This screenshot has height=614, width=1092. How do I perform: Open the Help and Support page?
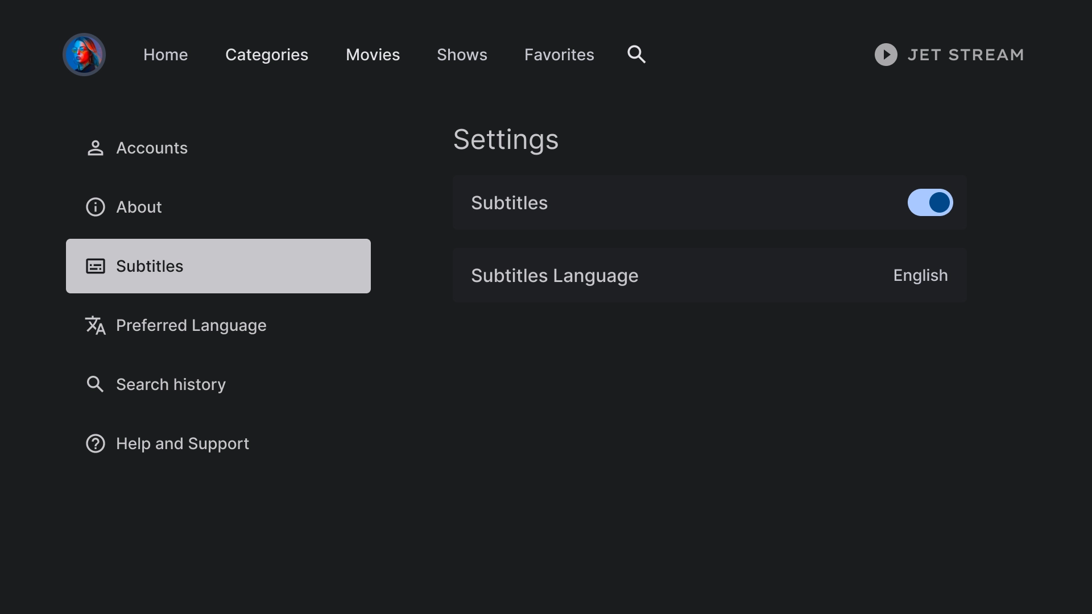pos(183,443)
